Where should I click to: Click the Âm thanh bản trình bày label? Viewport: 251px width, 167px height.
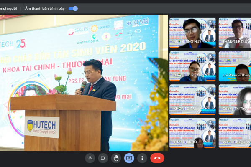click(x=45, y=8)
